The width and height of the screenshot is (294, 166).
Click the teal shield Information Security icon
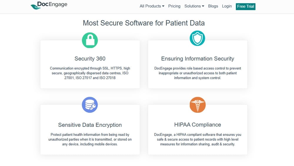tap(197, 38)
